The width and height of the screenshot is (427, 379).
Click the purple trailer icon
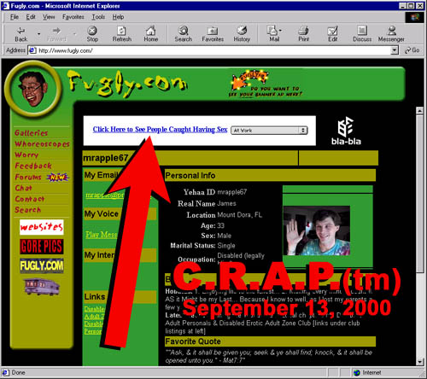(x=42, y=287)
